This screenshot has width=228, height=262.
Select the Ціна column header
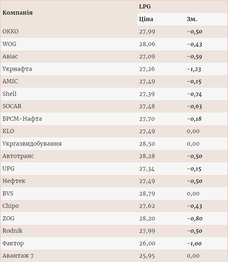(146, 19)
